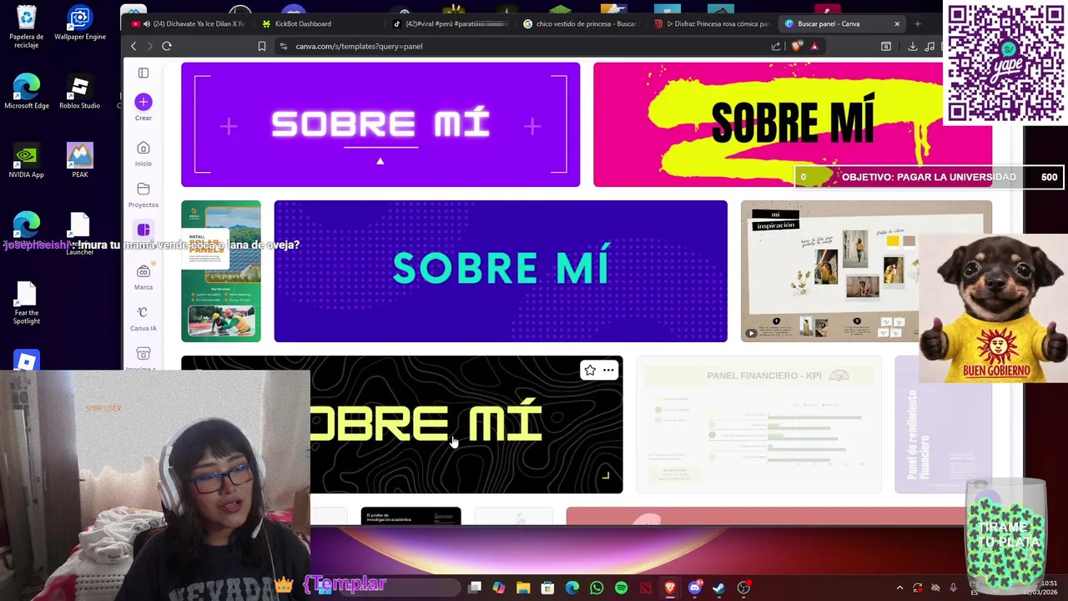Image resolution: width=1068 pixels, height=601 pixels.
Task: Open File Explorer from the taskbar
Action: pyautogui.click(x=523, y=588)
